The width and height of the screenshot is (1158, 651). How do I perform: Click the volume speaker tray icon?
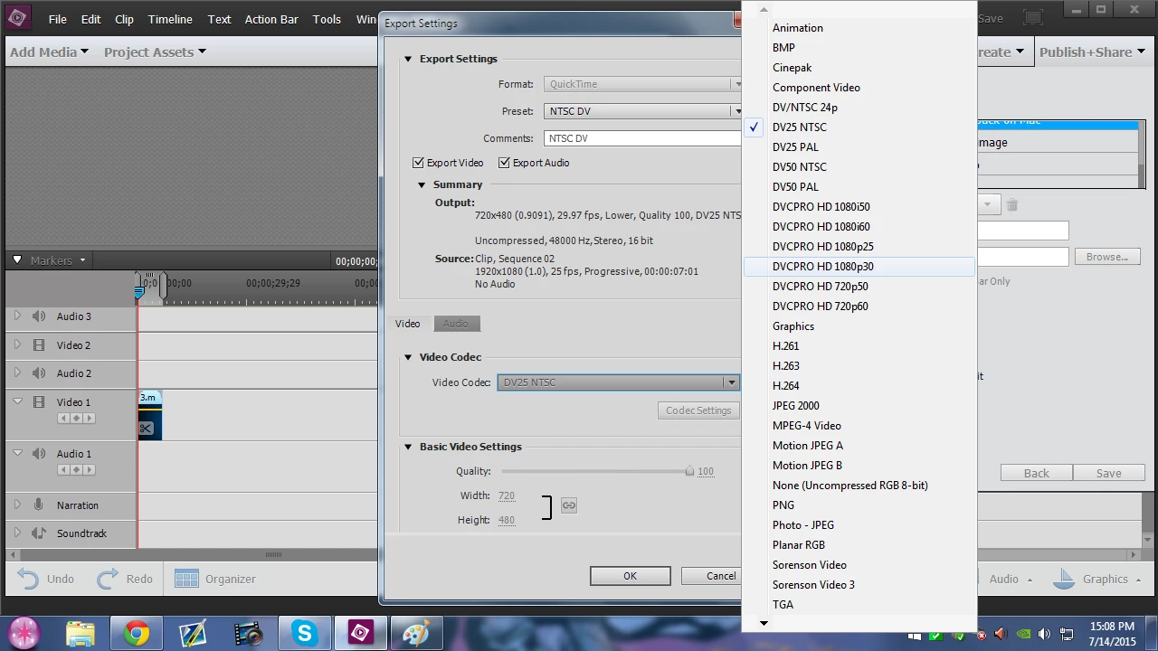(1044, 635)
